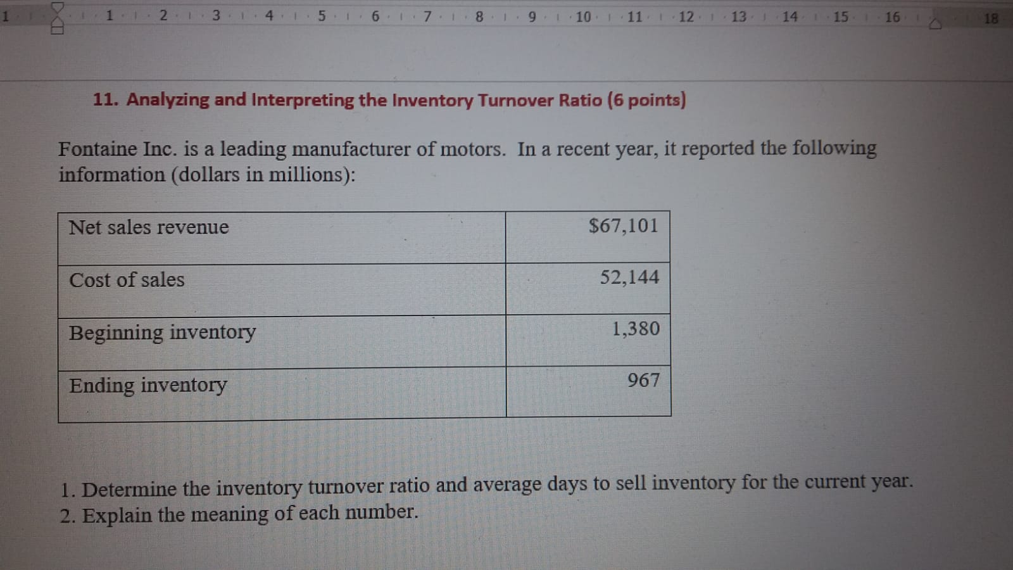Click the "Cost of sales" table cell
The height and width of the screenshot is (570, 1013).
tap(282, 289)
